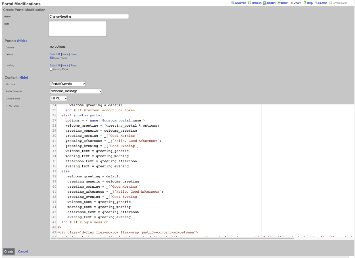Screen dimensions: 355x258
Task: Click None under Landing
Action: pos(66,66)
